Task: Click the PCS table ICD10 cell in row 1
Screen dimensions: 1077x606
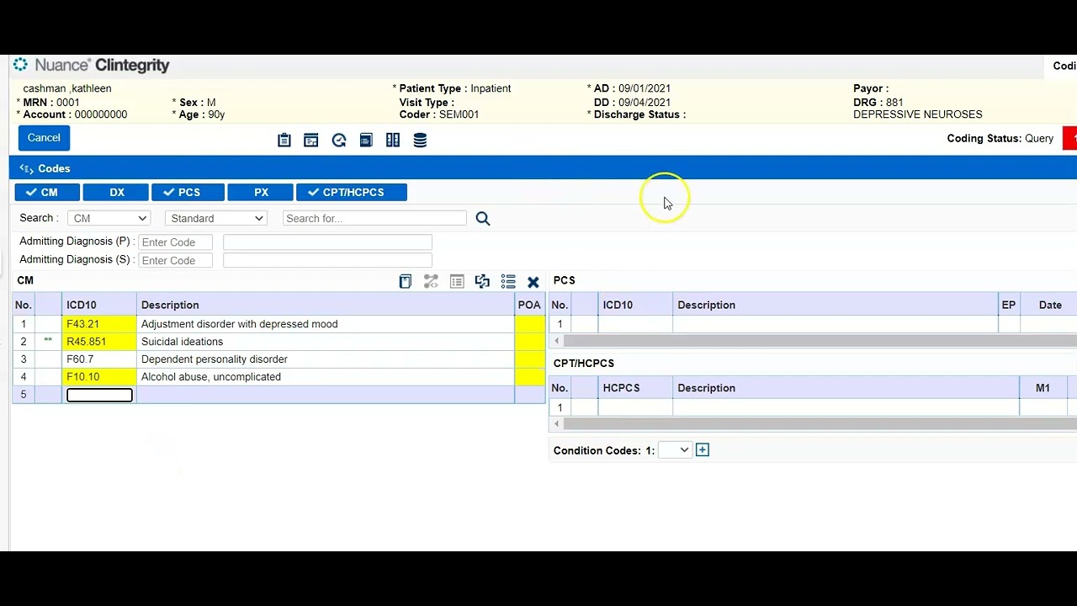Action: tap(635, 324)
